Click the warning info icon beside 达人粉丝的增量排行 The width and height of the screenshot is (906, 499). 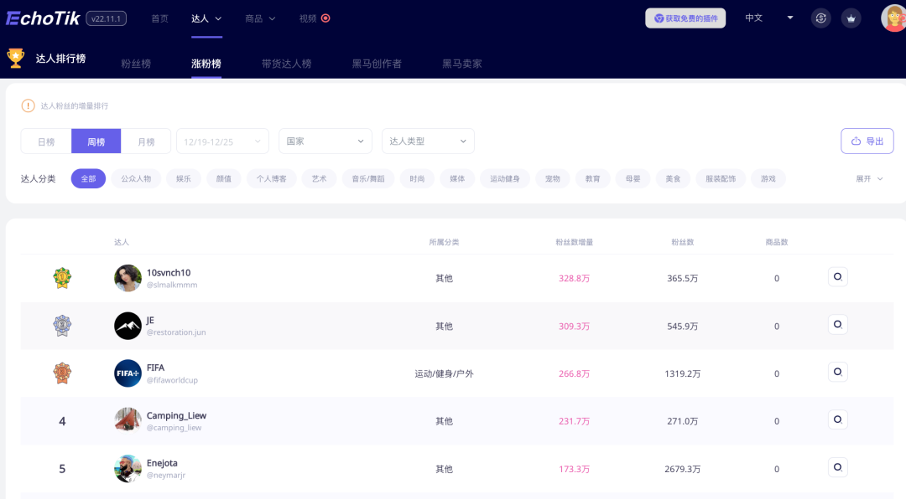28,105
